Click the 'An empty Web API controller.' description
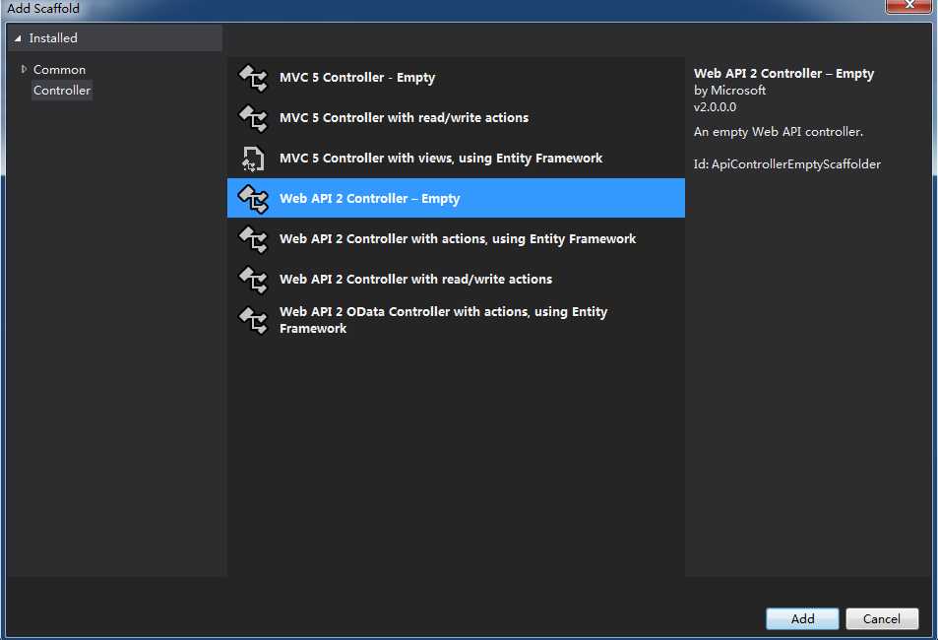Viewport: 938px width, 640px height. pos(779,132)
